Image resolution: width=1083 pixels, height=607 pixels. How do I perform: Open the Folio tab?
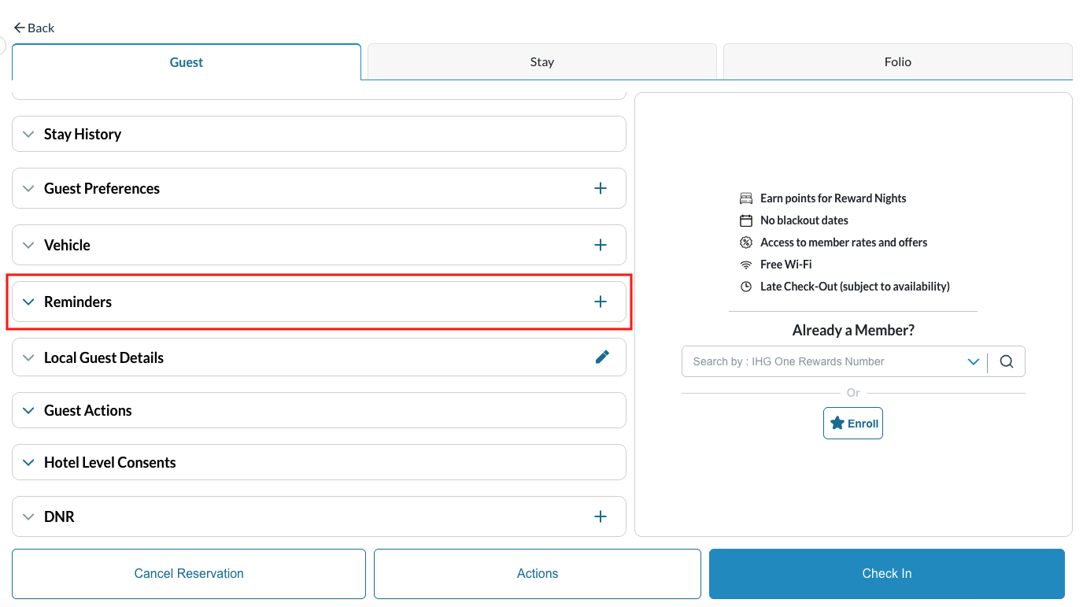point(896,61)
